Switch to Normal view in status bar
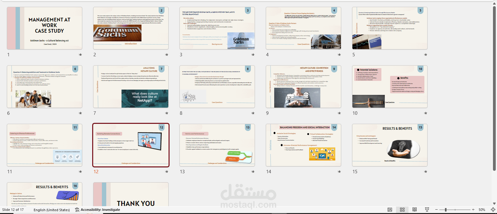 click(390, 210)
